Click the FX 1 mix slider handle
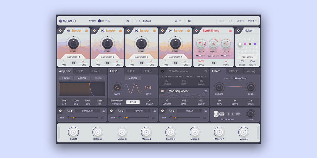Image resolution: width=317 pixels, height=158 pixels. click(x=73, y=118)
